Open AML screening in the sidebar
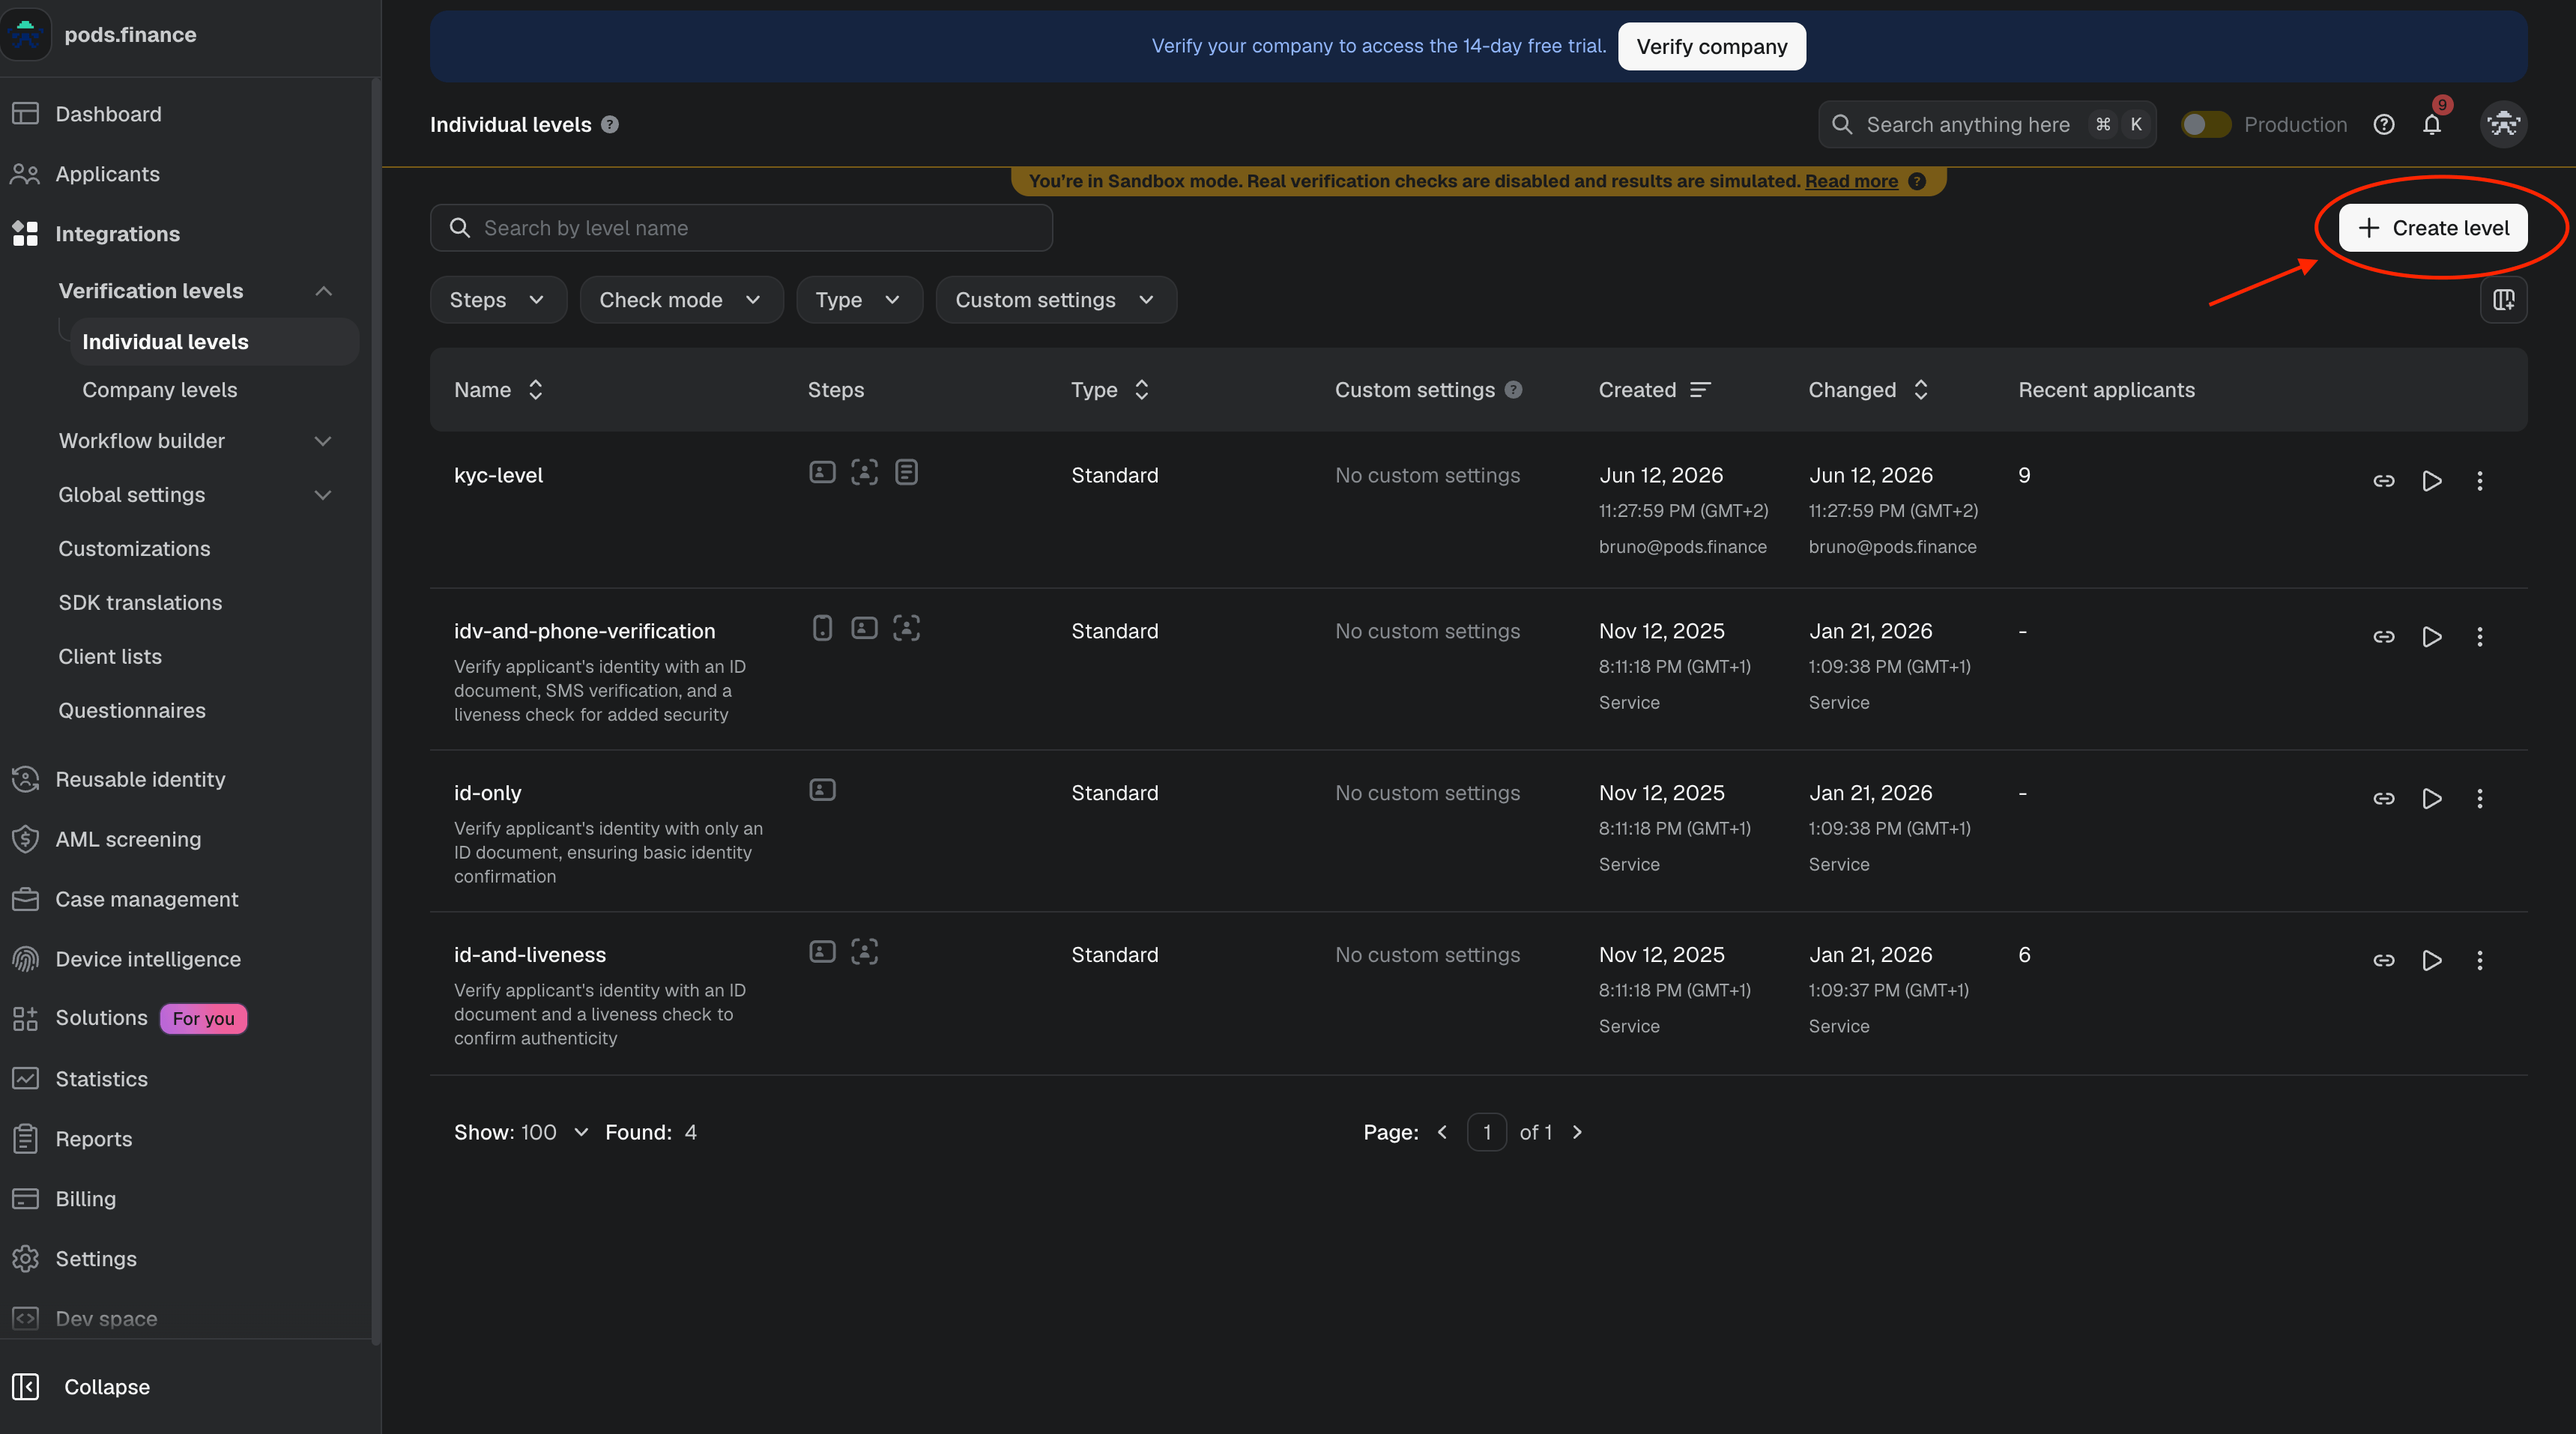The height and width of the screenshot is (1434, 2576). pyautogui.click(x=128, y=839)
